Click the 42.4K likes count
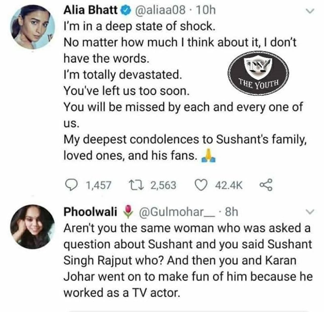The width and height of the screenshot is (324, 312). 229,185
